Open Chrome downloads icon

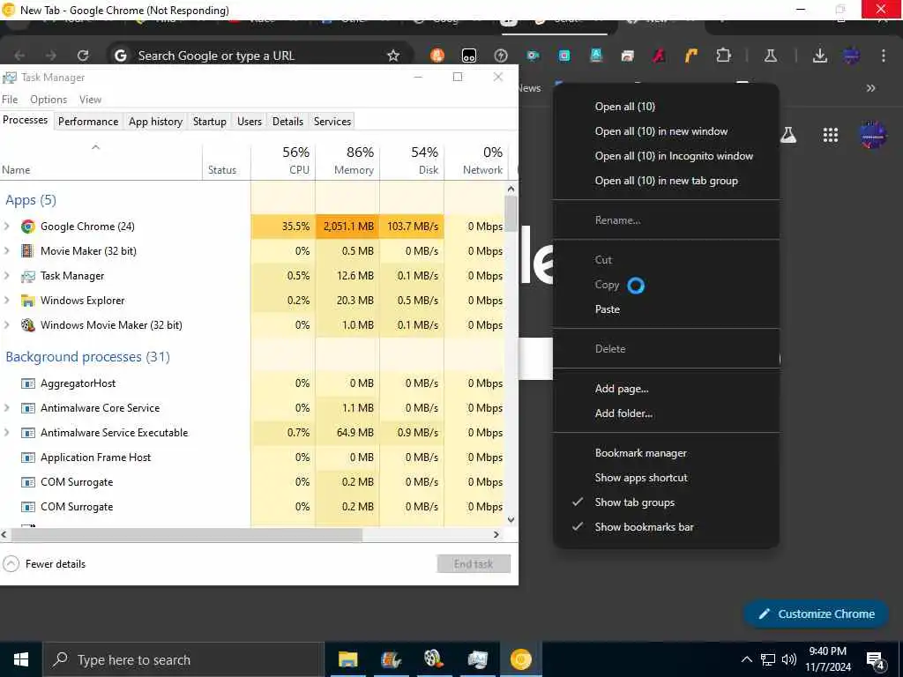point(819,56)
